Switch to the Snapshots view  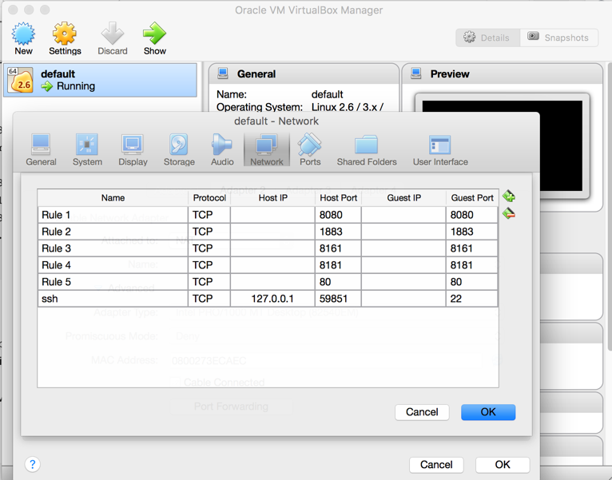point(559,38)
